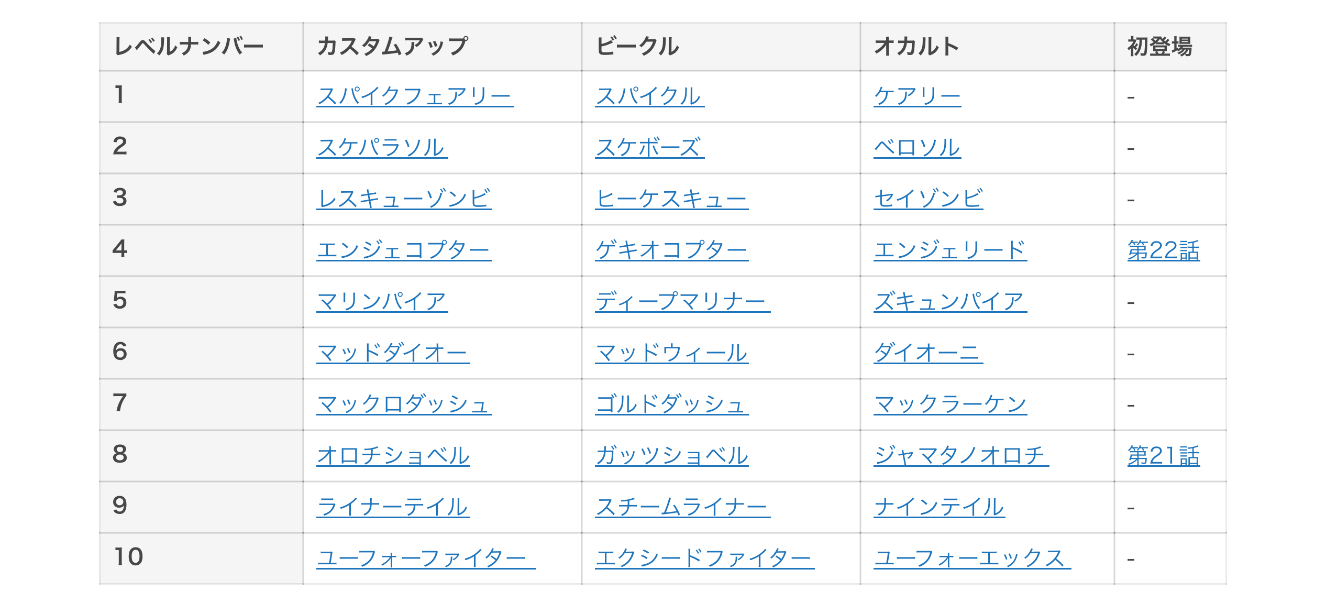Click the マッドウィール link

click(671, 353)
